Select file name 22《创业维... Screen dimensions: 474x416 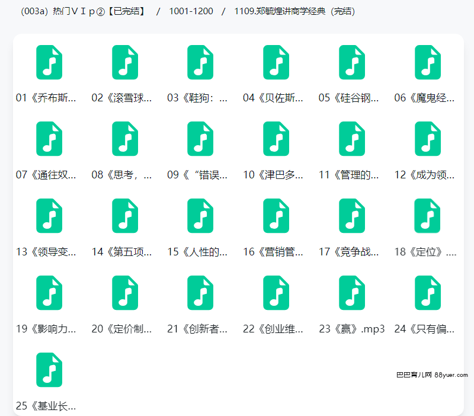pyautogui.click(x=273, y=329)
